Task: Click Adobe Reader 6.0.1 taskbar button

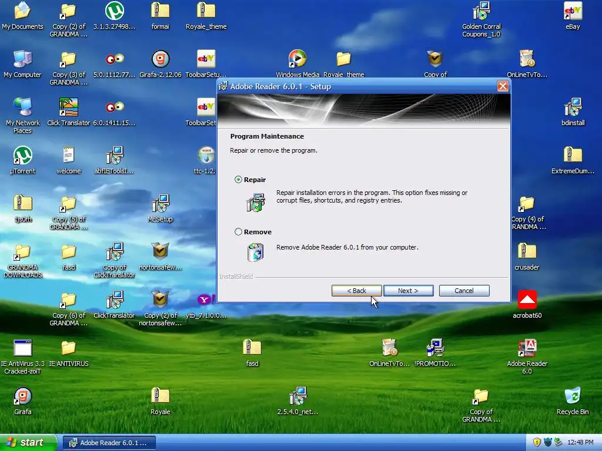Action: click(x=109, y=443)
